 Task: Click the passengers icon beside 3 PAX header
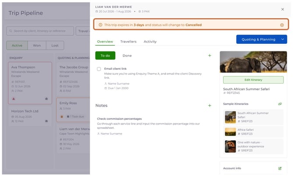[x=140, y=11]
